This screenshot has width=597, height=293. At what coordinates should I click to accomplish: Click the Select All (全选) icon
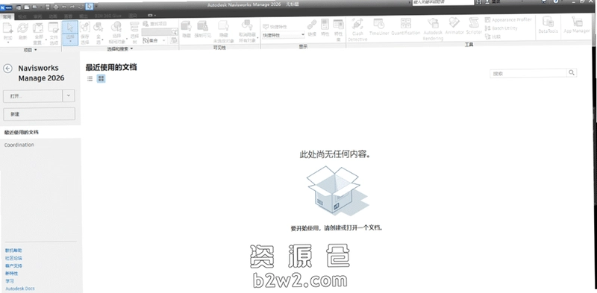(99, 28)
